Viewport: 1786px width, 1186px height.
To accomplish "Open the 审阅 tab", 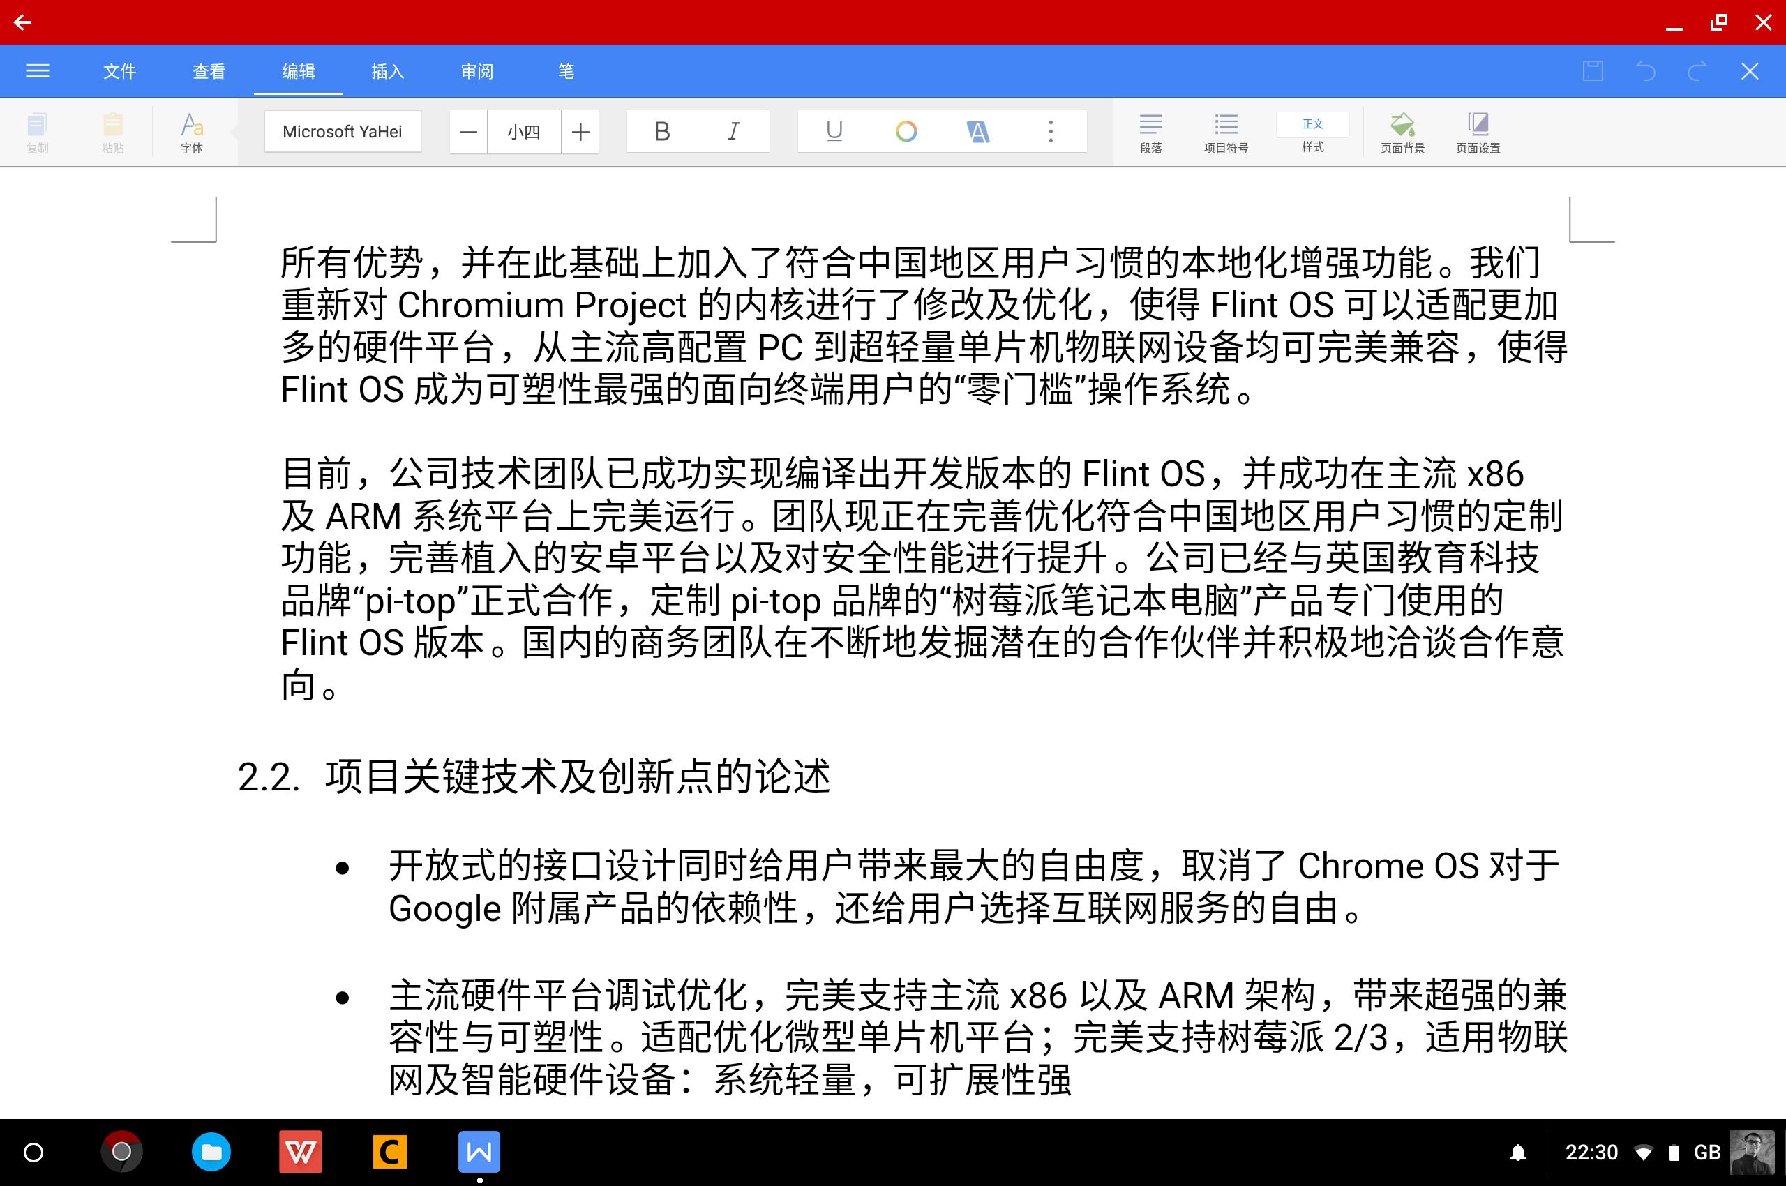I will pyautogui.click(x=476, y=71).
